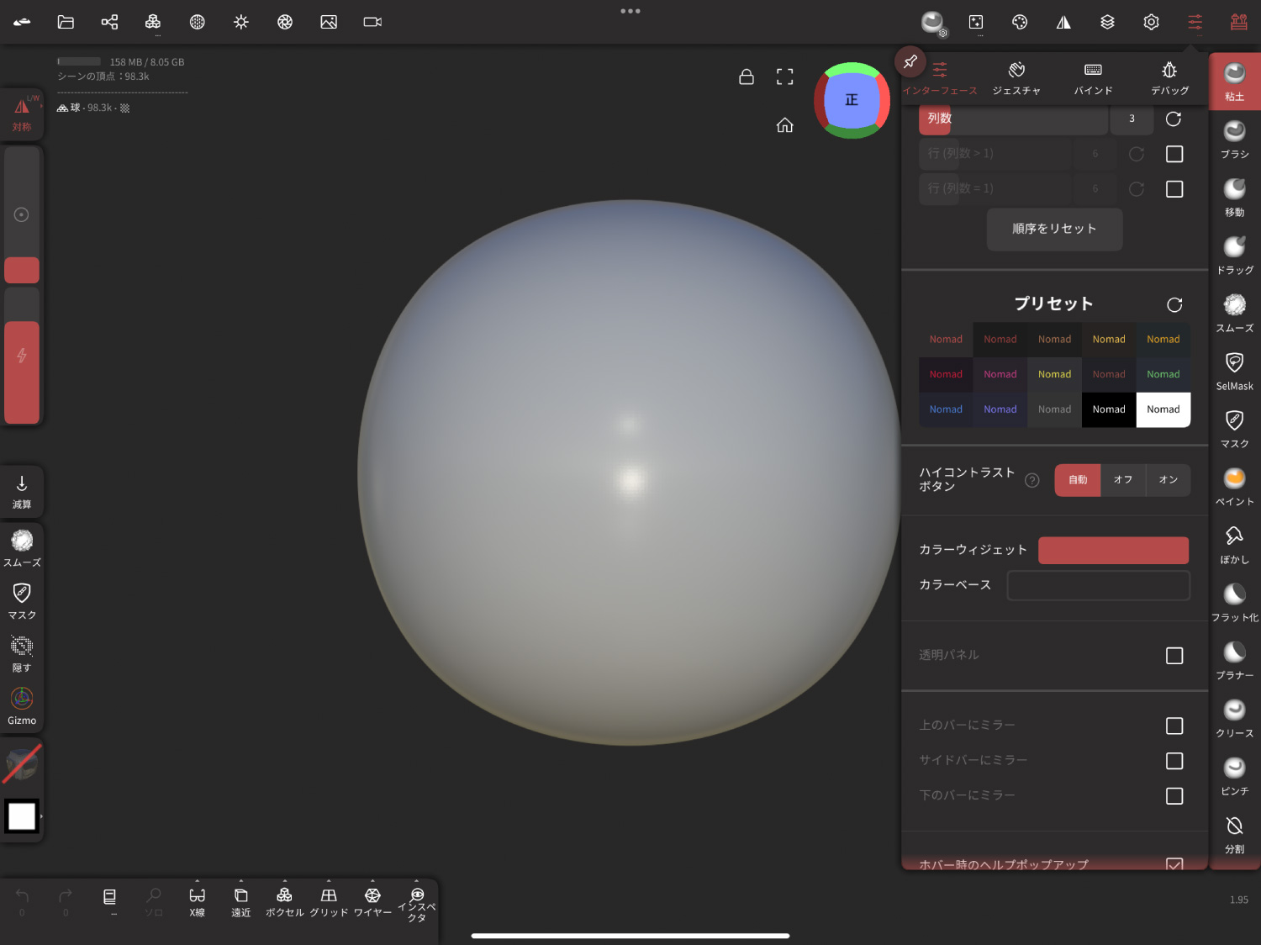Image resolution: width=1261 pixels, height=945 pixels.
Task: Open the デバッグ tab
Action: point(1169,78)
